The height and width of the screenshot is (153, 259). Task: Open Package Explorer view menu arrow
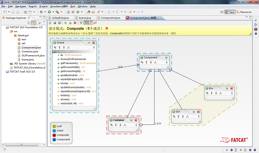(44, 22)
